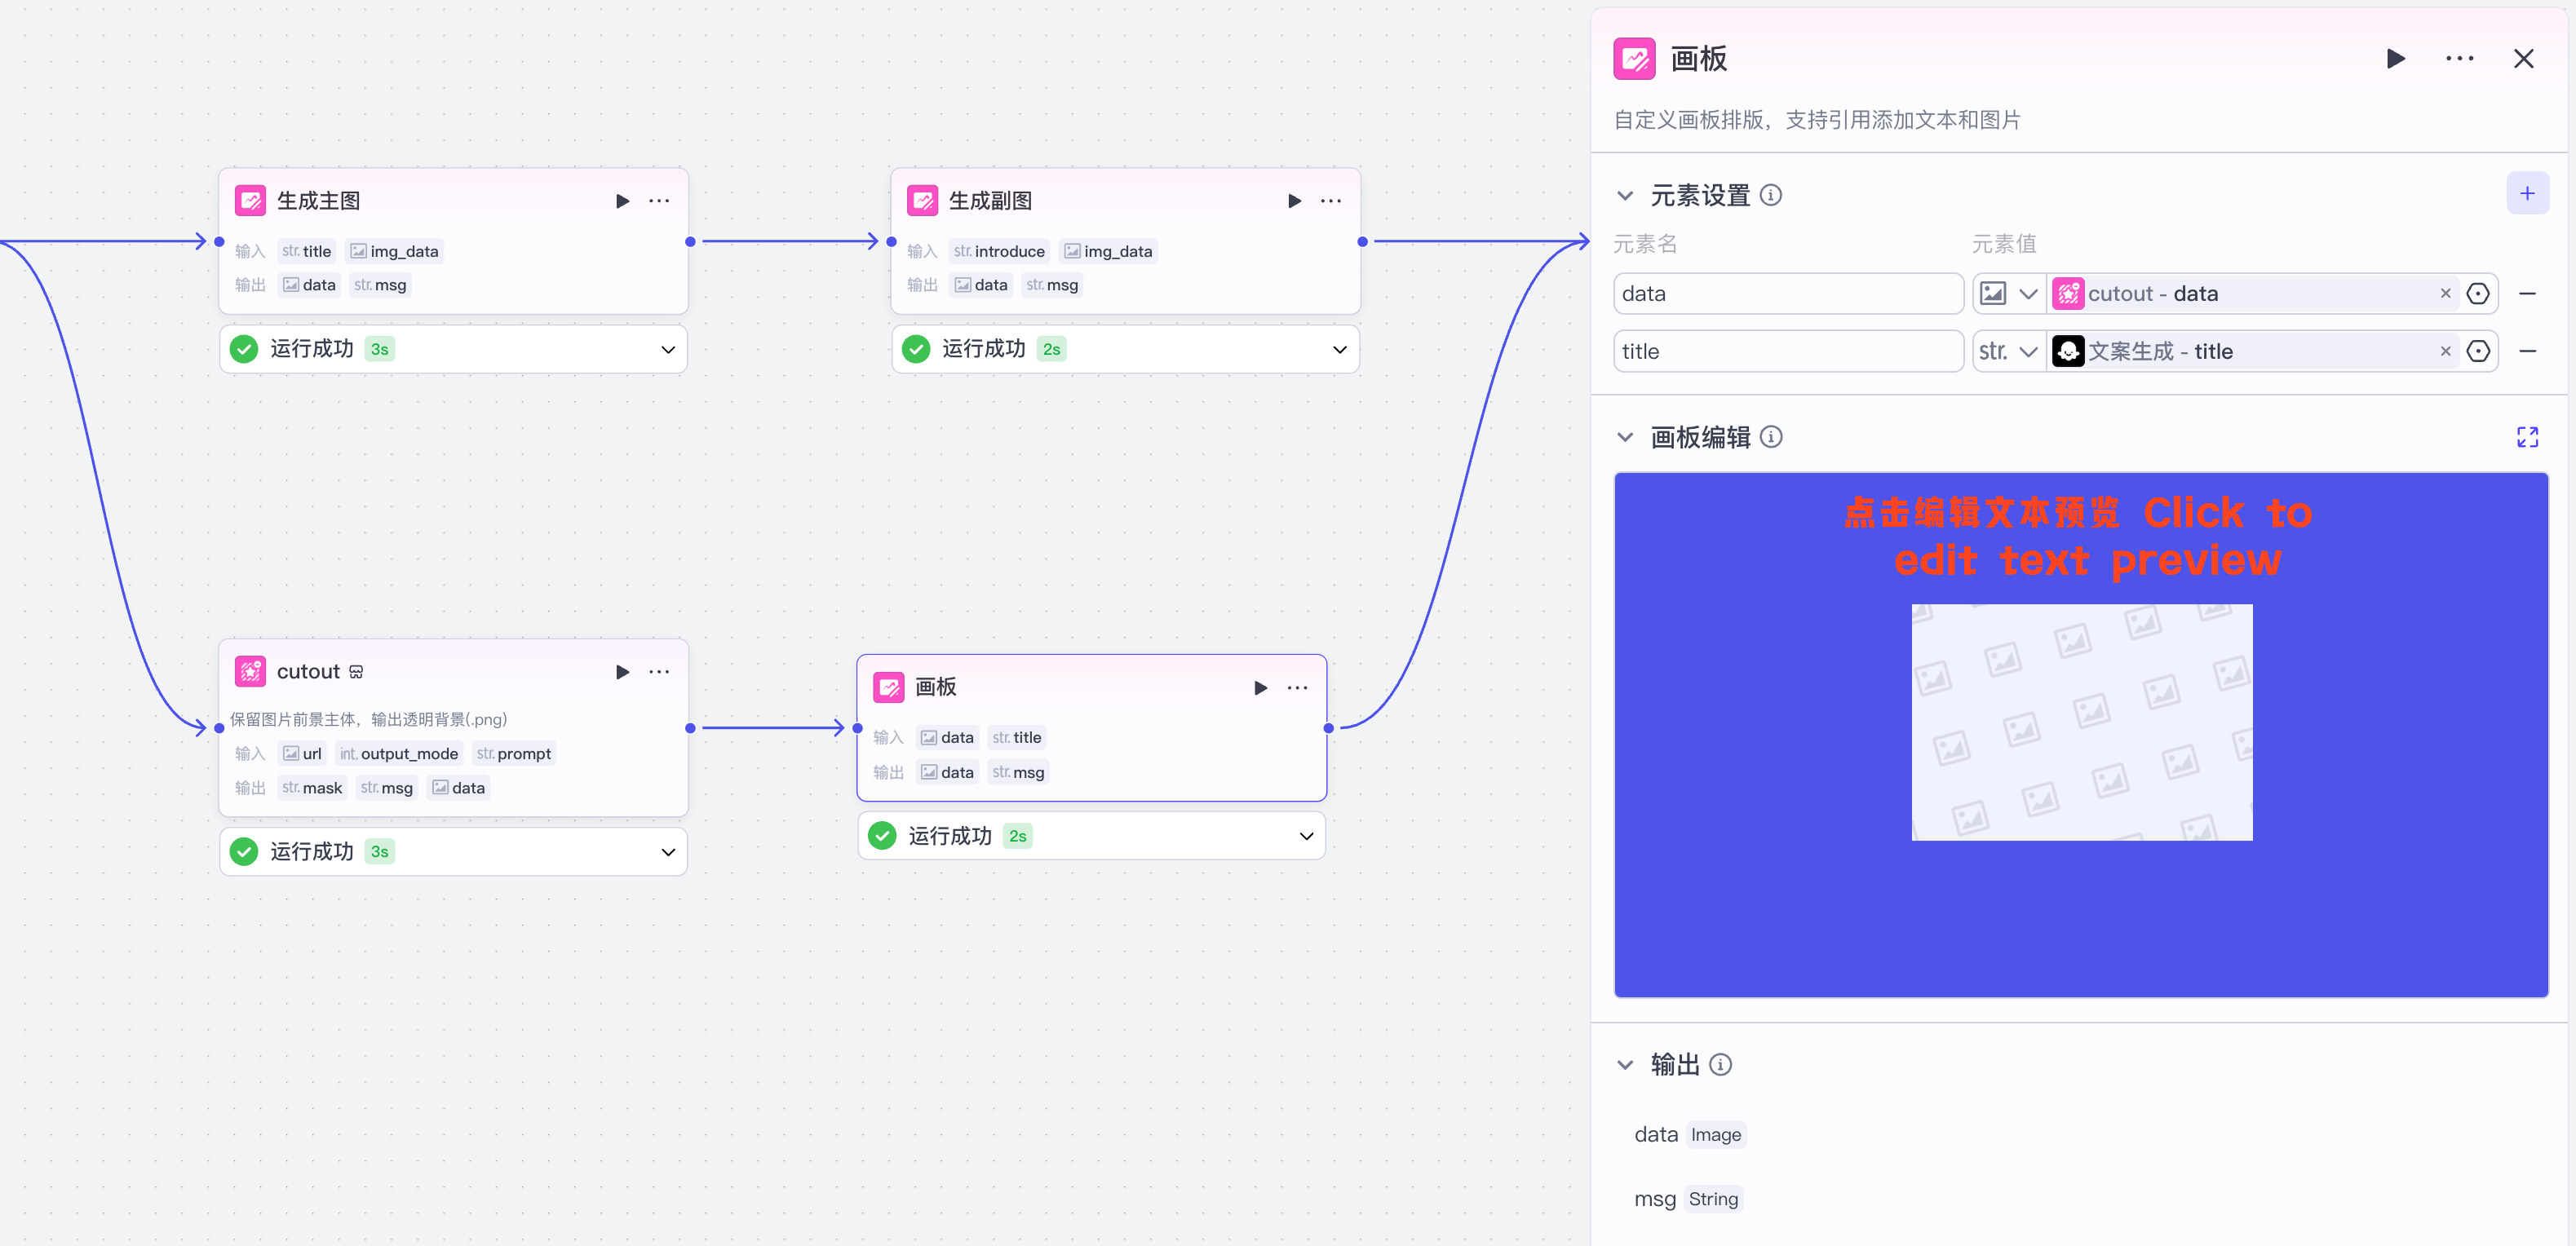The image size is (2576, 1246).
Task: Remove the data element row
Action: 2527,294
